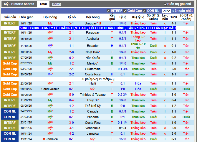197x142 pixels.
Task: Open the Hàn Quốc team link
Action: pyautogui.click(x=93, y=58)
